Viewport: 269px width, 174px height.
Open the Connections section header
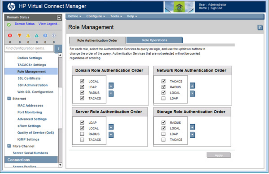(31, 160)
